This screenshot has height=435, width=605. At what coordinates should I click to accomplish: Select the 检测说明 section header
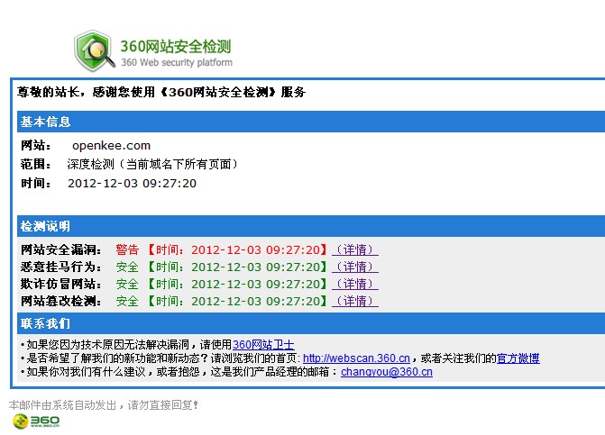[46, 226]
